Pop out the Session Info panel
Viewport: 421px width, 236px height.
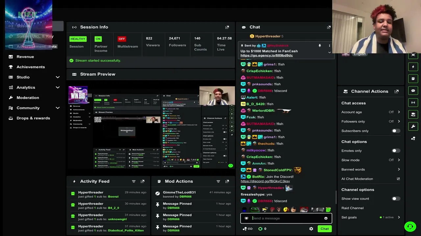point(227,27)
